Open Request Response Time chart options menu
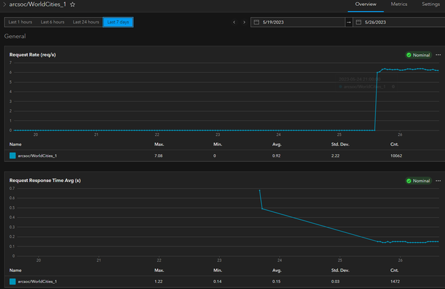This screenshot has width=445, height=289. [438, 181]
